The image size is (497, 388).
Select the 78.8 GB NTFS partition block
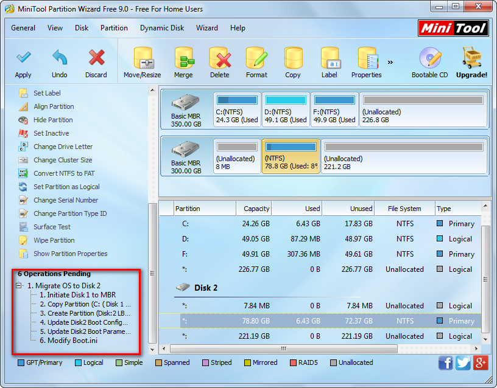(291, 156)
